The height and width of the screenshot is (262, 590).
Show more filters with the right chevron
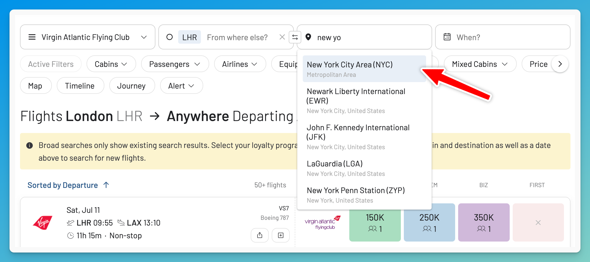[560, 64]
